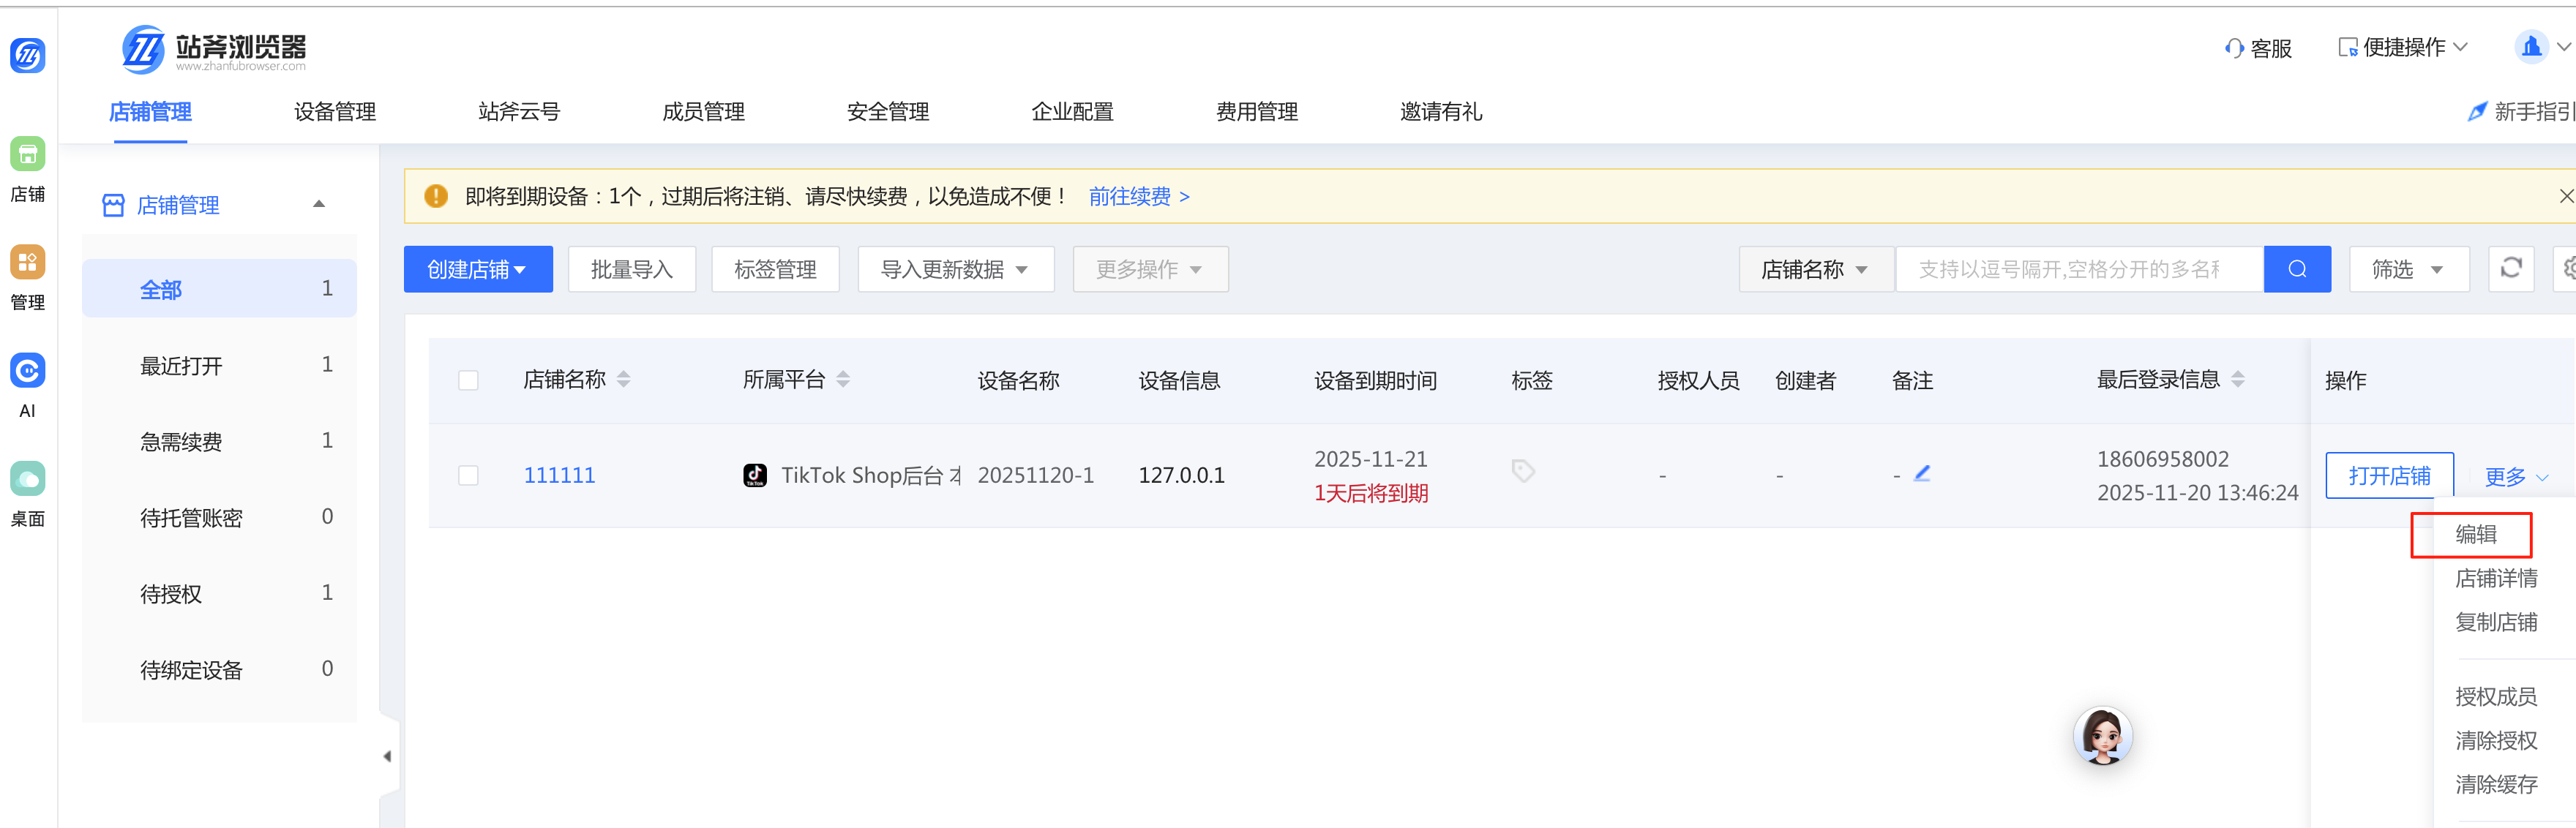Viewport: 2576px width, 828px height.
Task: Open the 筛选 filter dropdown
Action: (x=2408, y=269)
